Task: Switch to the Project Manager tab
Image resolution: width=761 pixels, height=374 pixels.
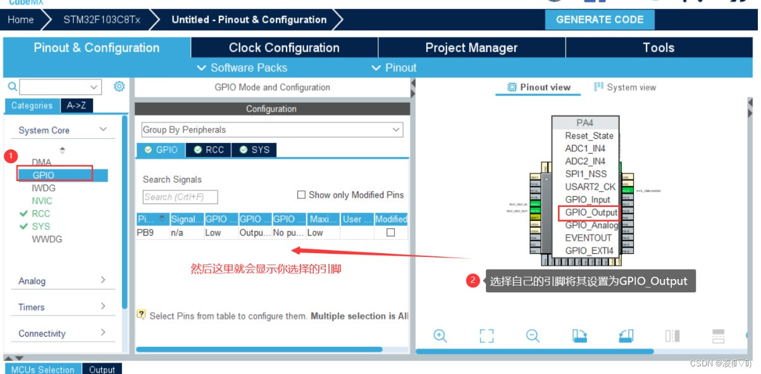Action: [471, 47]
